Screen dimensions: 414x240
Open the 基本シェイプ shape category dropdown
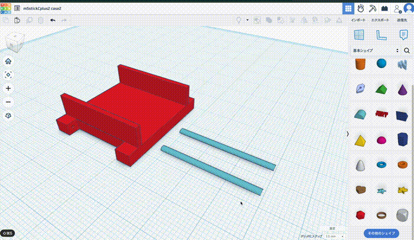click(376, 50)
